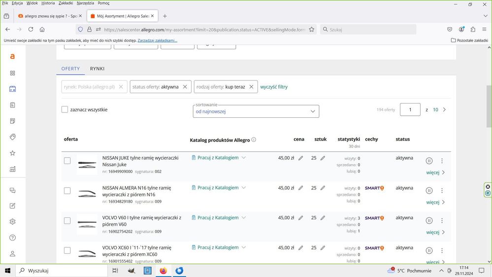
Task: Open Task View on the taskbar
Action: pyautogui.click(x=115, y=271)
